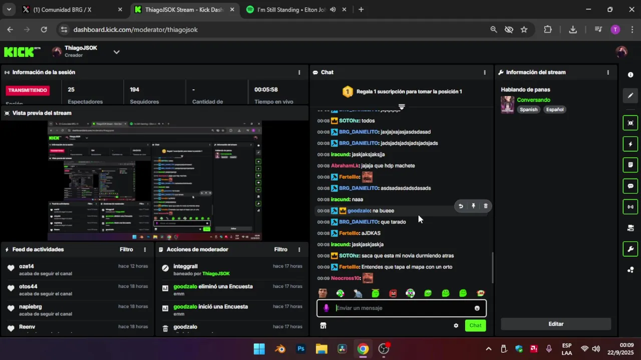This screenshot has width=641, height=360.
Task: Mute audio on the Spotify tab speaker icon
Action: click(333, 9)
